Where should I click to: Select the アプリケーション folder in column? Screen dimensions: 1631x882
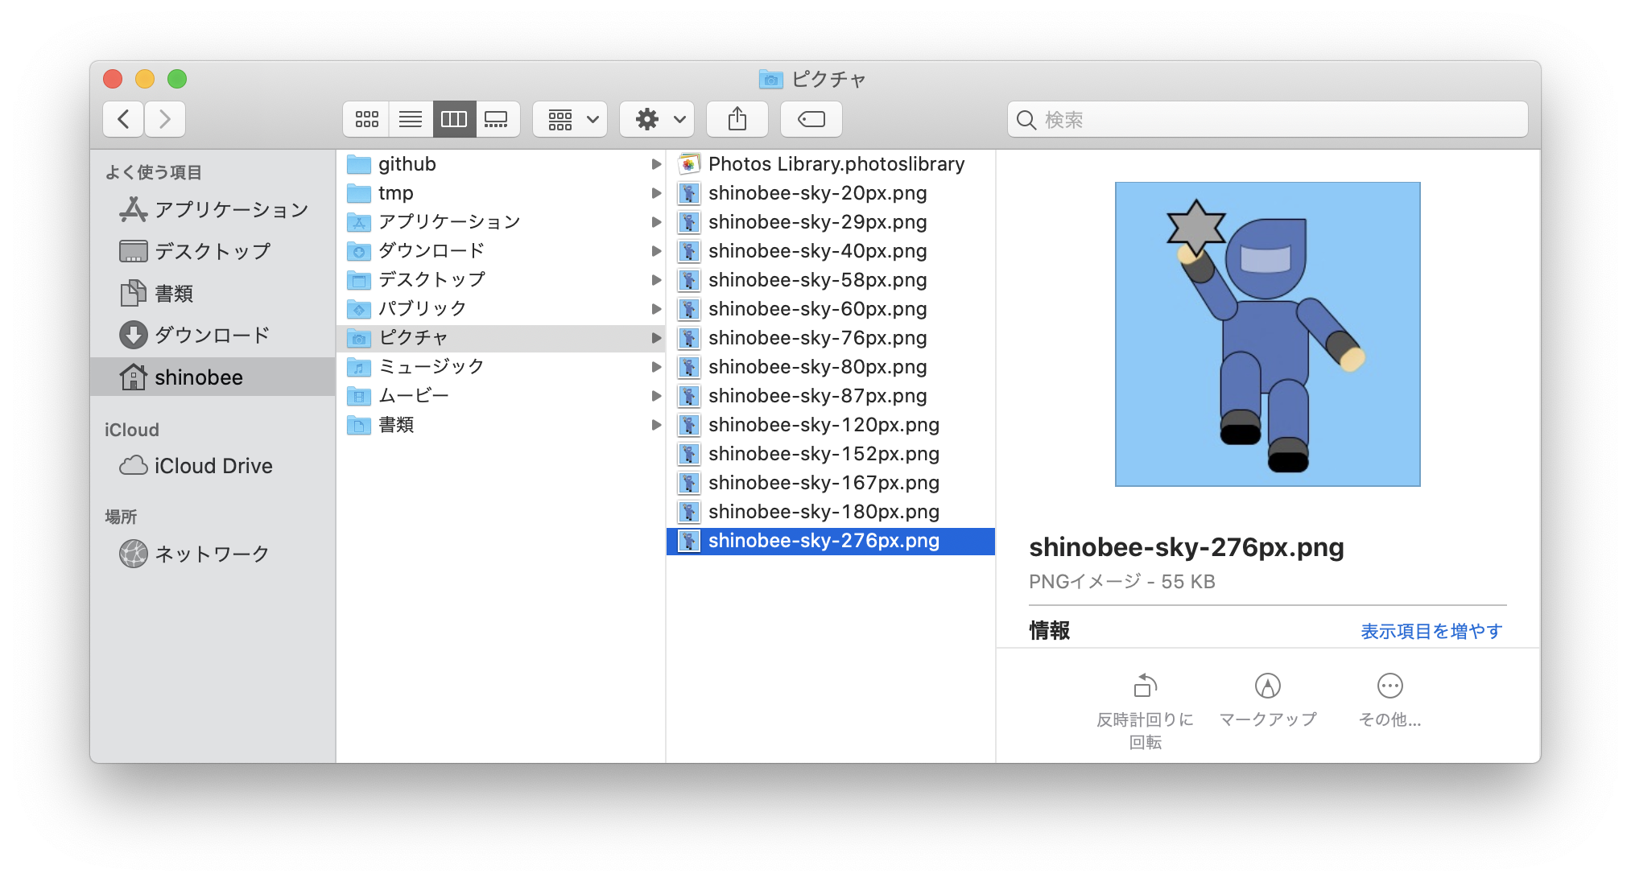(501, 222)
